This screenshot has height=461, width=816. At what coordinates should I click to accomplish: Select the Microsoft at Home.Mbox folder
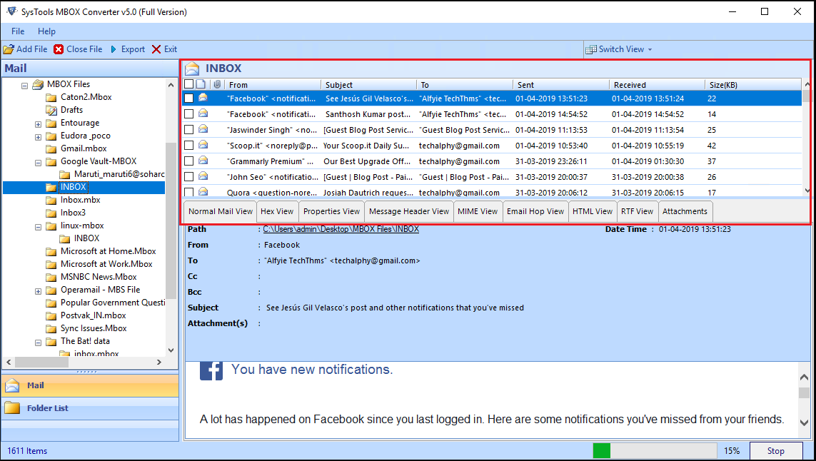109,251
